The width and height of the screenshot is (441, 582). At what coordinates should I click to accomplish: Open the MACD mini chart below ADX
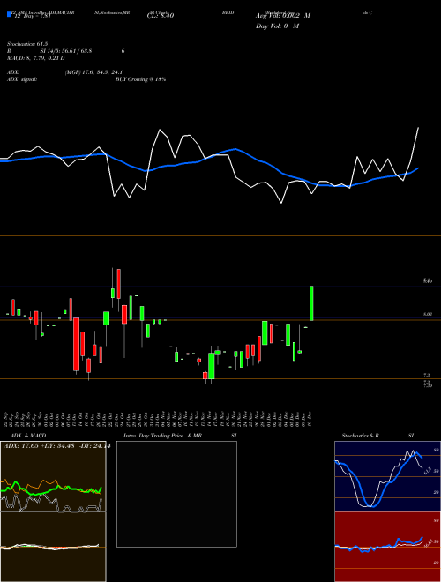point(53,547)
